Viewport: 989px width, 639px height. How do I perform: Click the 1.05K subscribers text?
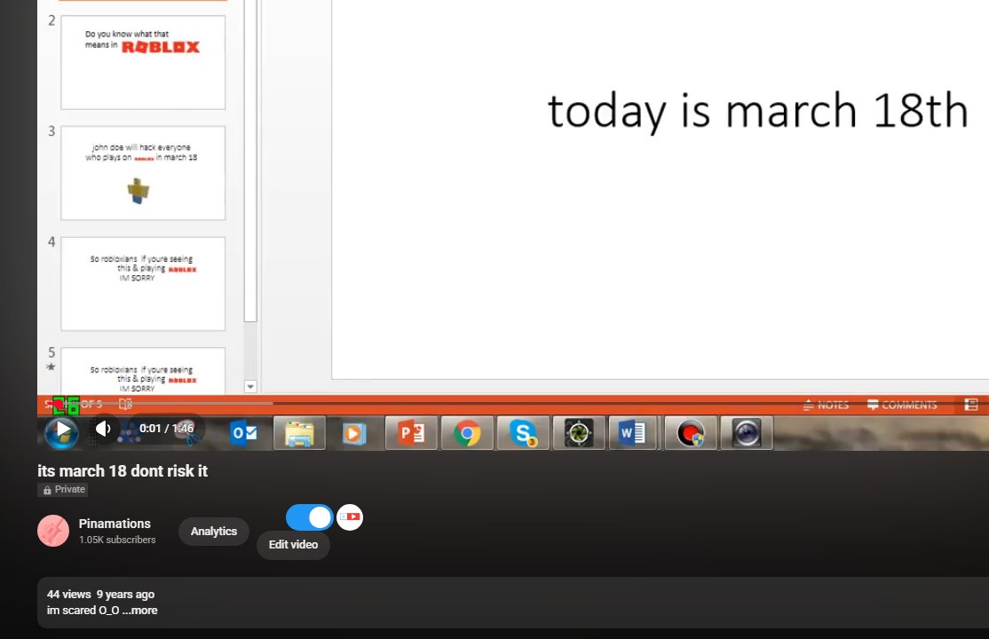117,540
